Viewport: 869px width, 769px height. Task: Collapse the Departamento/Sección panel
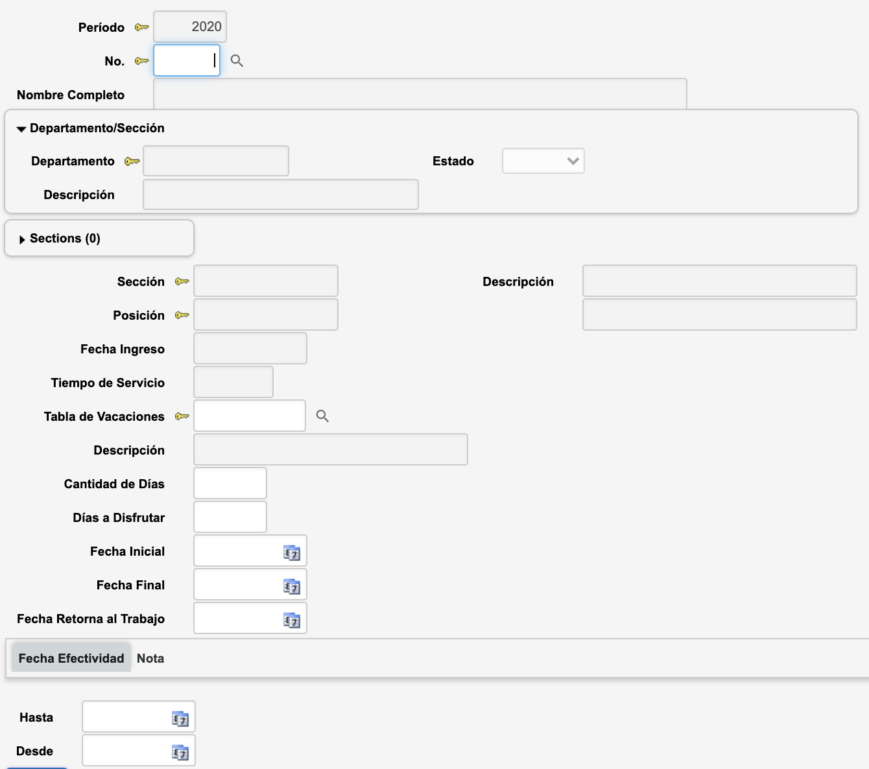coord(21,129)
